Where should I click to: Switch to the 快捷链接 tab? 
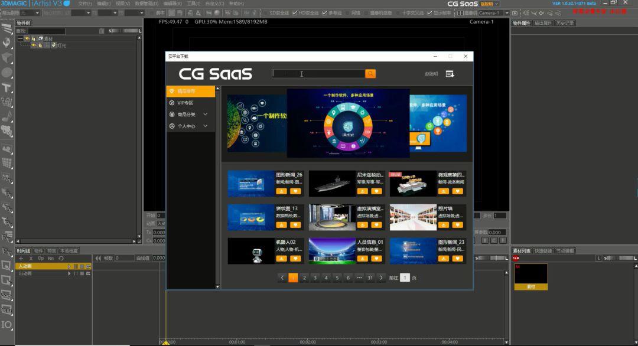[543, 251]
